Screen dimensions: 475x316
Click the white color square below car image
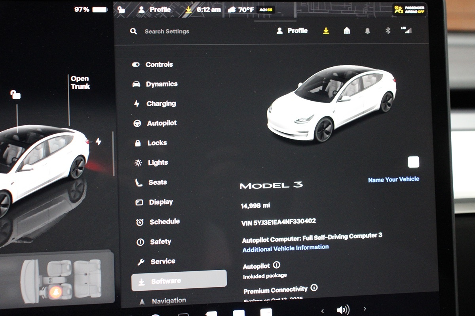click(x=413, y=162)
